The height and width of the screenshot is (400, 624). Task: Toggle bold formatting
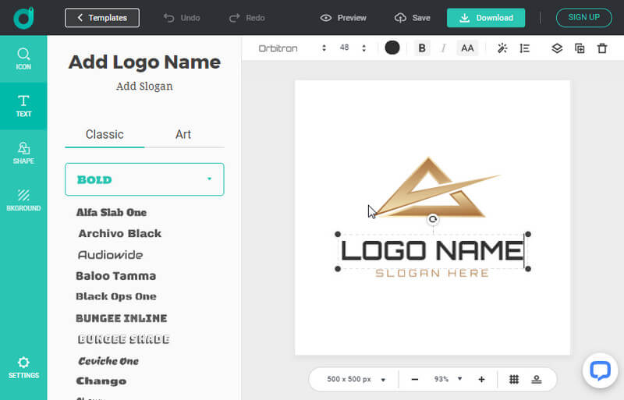(x=422, y=48)
